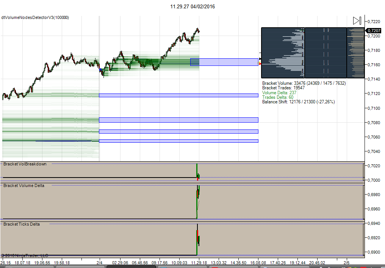Click the white volume profile histogram panel

283,53
